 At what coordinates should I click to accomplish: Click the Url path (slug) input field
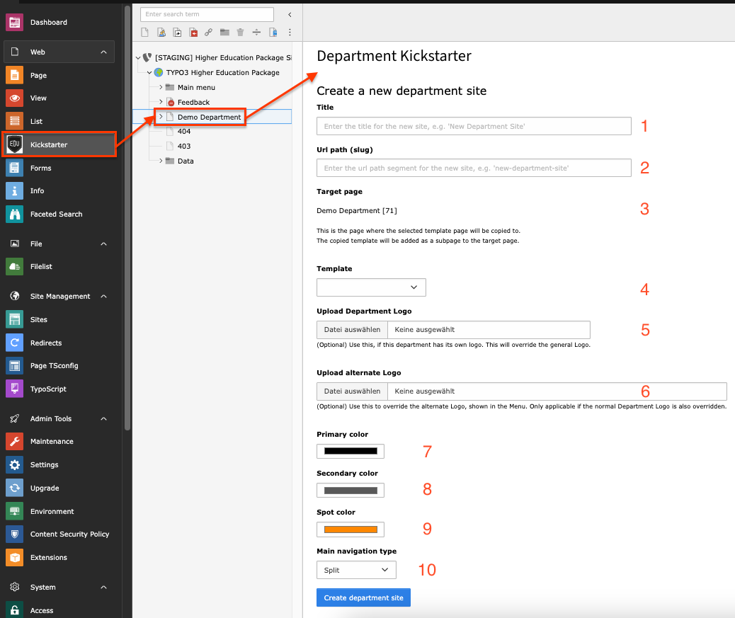pos(474,168)
